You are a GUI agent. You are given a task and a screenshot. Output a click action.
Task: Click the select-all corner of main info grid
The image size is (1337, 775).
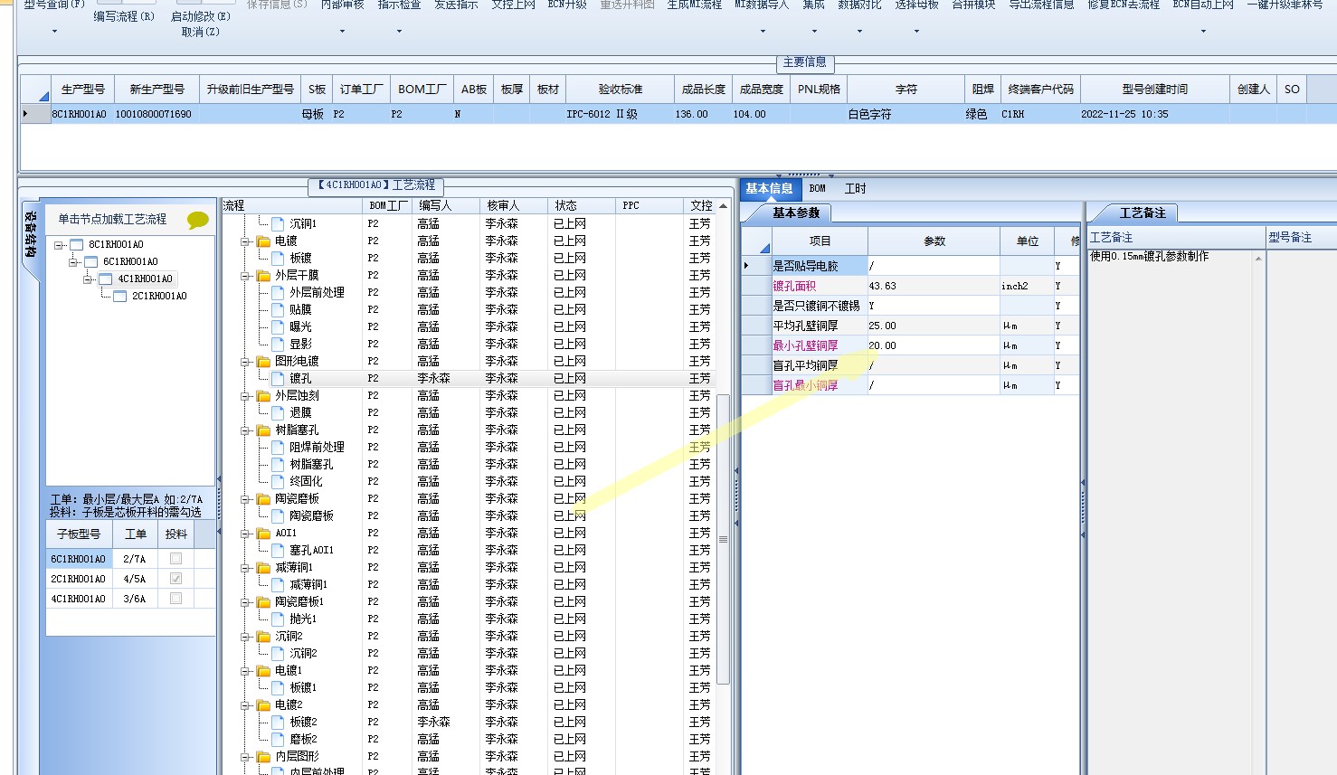(36, 90)
